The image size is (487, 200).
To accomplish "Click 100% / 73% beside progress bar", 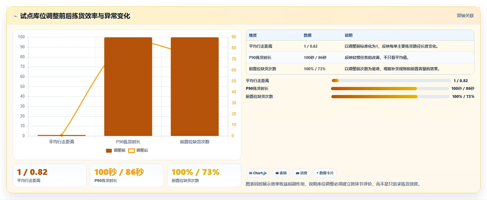I will coord(463,97).
